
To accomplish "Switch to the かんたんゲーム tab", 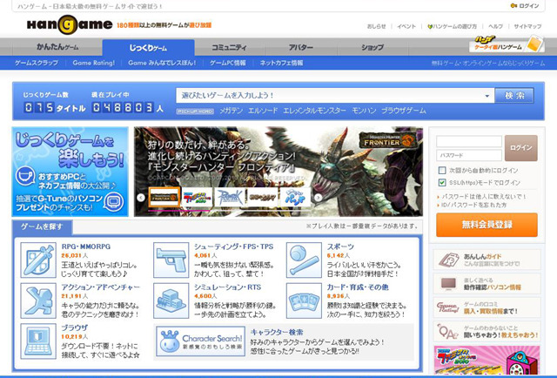I will point(57,47).
